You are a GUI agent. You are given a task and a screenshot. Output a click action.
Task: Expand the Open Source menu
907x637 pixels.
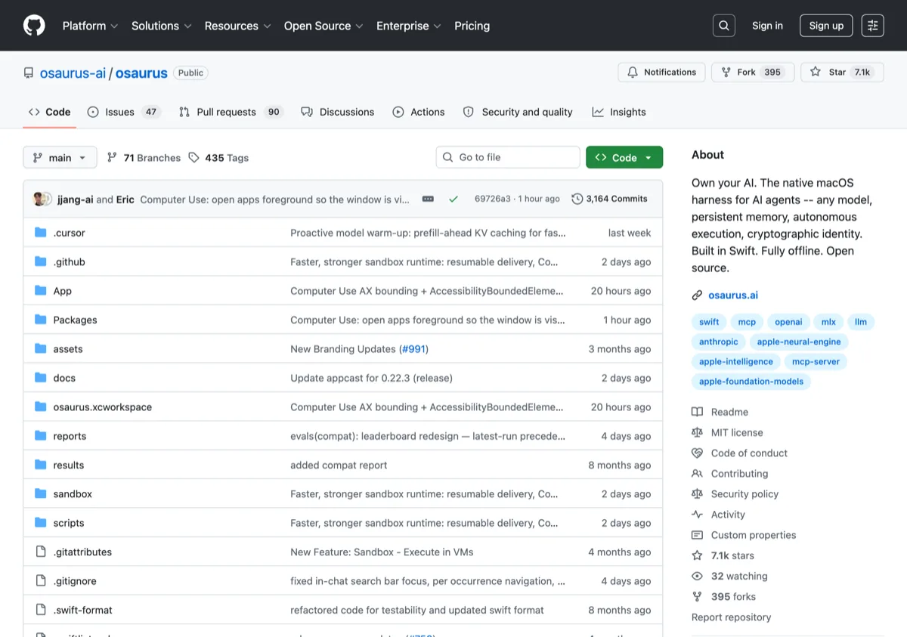(x=323, y=26)
